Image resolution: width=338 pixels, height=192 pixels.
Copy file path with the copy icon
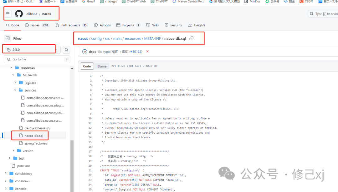pos(192,38)
